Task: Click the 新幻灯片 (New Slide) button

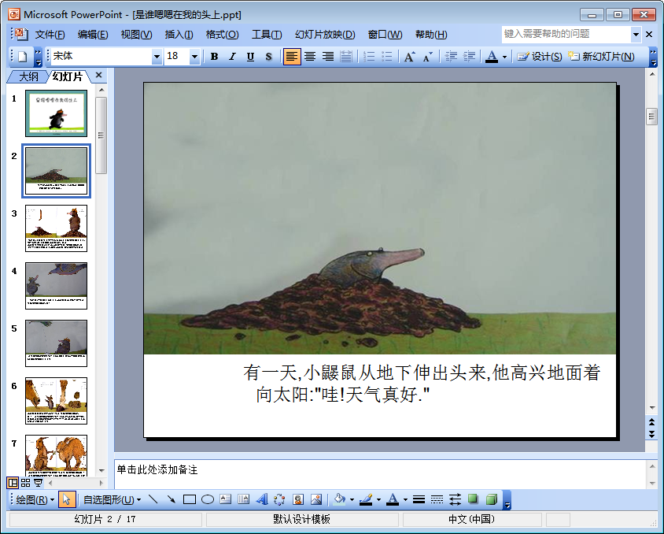Action: (x=601, y=57)
